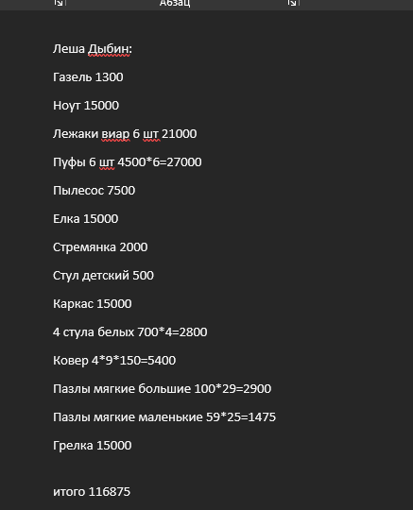Open the Абзац paragraph settings dialog launcher
The width and height of the screenshot is (413, 510).
[292, 3]
